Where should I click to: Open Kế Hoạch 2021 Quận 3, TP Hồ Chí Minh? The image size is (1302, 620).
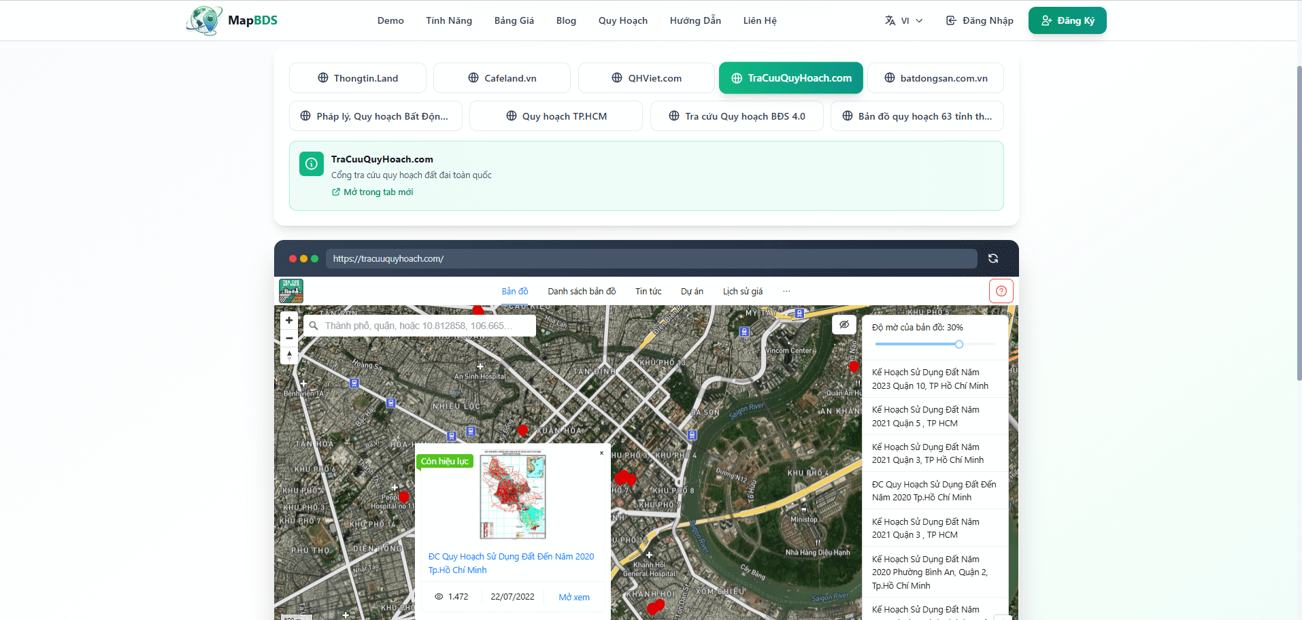tap(935, 453)
